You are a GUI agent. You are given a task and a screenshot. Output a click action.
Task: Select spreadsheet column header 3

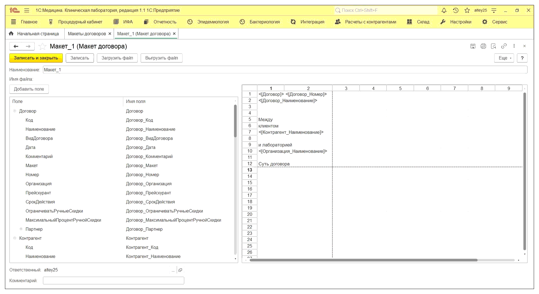346,88
